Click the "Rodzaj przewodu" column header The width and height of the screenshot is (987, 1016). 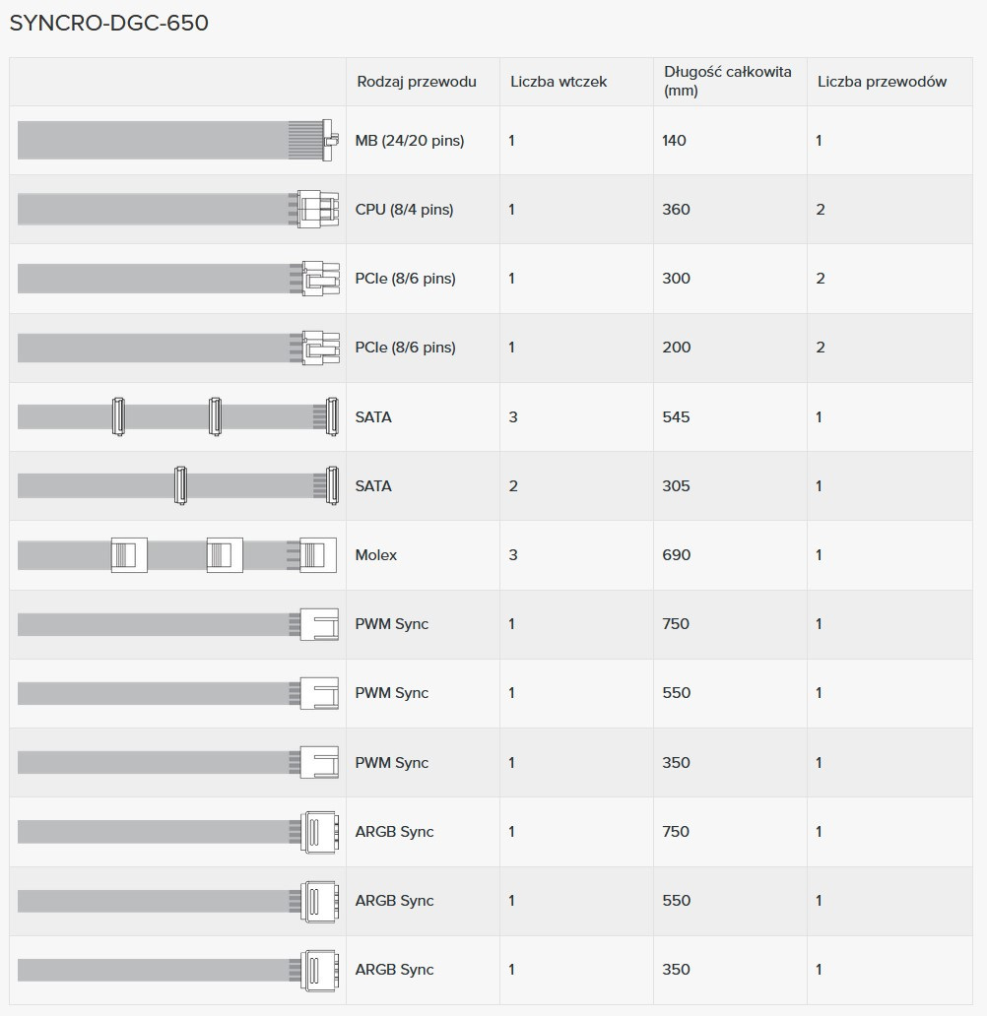[417, 82]
